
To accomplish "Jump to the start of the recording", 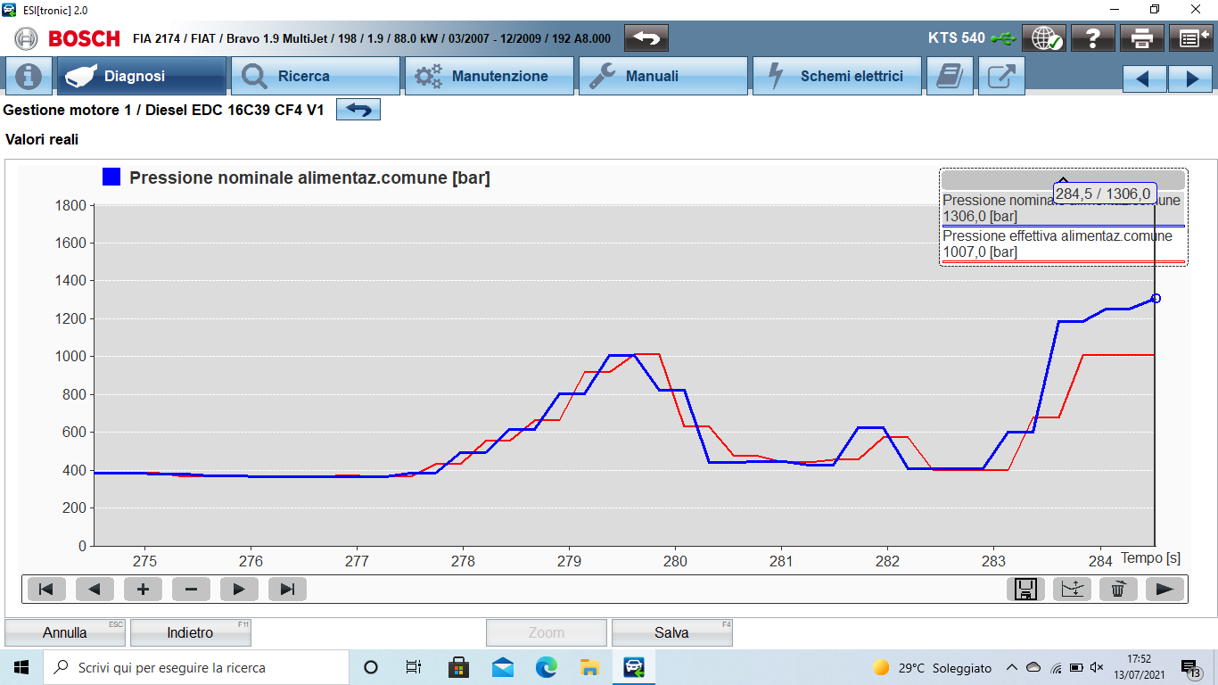I will (46, 589).
